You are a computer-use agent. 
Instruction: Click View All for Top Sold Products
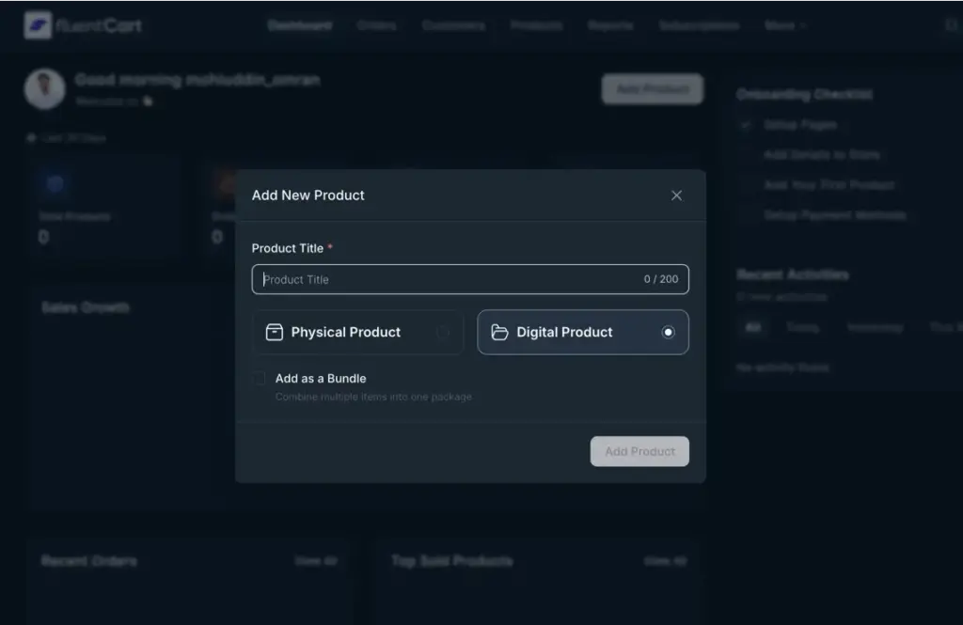coord(664,561)
